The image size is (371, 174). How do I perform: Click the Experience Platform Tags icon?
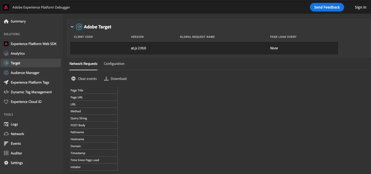click(6, 83)
